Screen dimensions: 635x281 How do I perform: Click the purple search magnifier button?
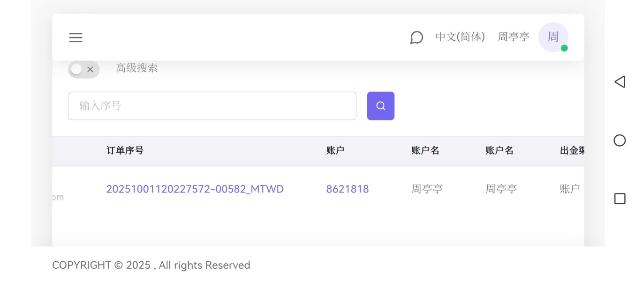point(380,106)
